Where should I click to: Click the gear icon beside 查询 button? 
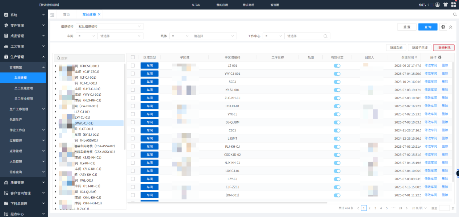pos(443,27)
